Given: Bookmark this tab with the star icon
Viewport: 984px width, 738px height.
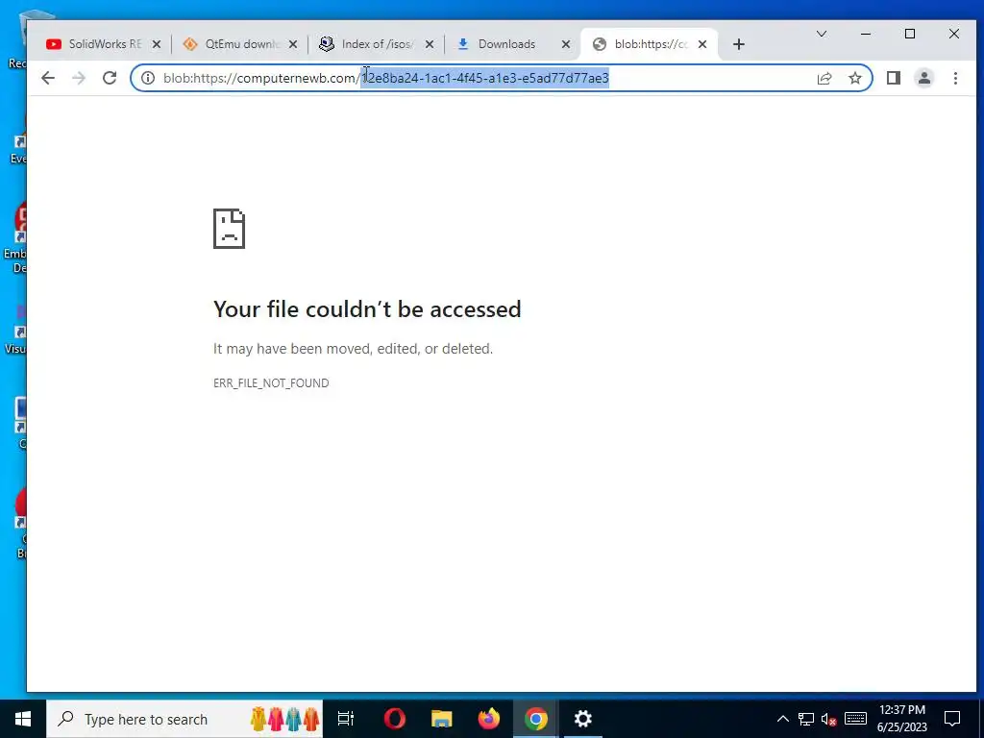Looking at the screenshot, I should pyautogui.click(x=854, y=78).
